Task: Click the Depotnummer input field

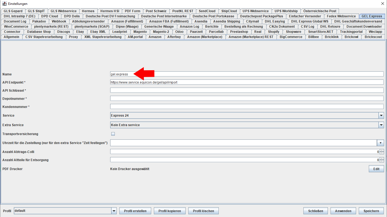Action: (247, 98)
